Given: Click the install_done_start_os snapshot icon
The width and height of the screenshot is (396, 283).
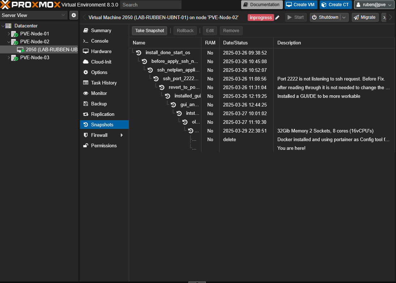Looking at the screenshot, I should 139,53.
